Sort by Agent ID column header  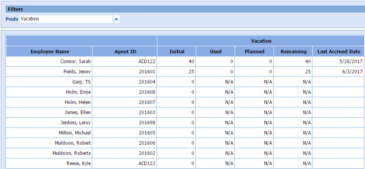point(124,51)
